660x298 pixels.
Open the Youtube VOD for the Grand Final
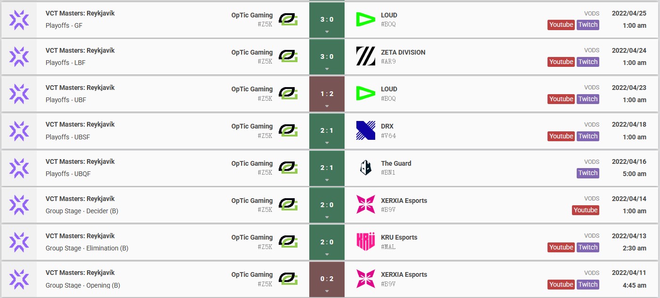561,25
